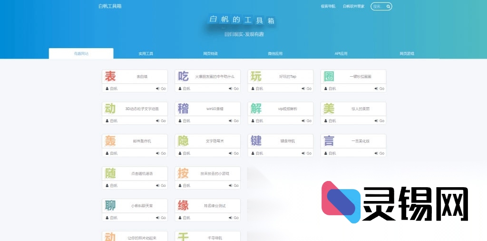The image size is (487, 241).
Task: Click the green 圈 icon
Action: pyautogui.click(x=329, y=76)
